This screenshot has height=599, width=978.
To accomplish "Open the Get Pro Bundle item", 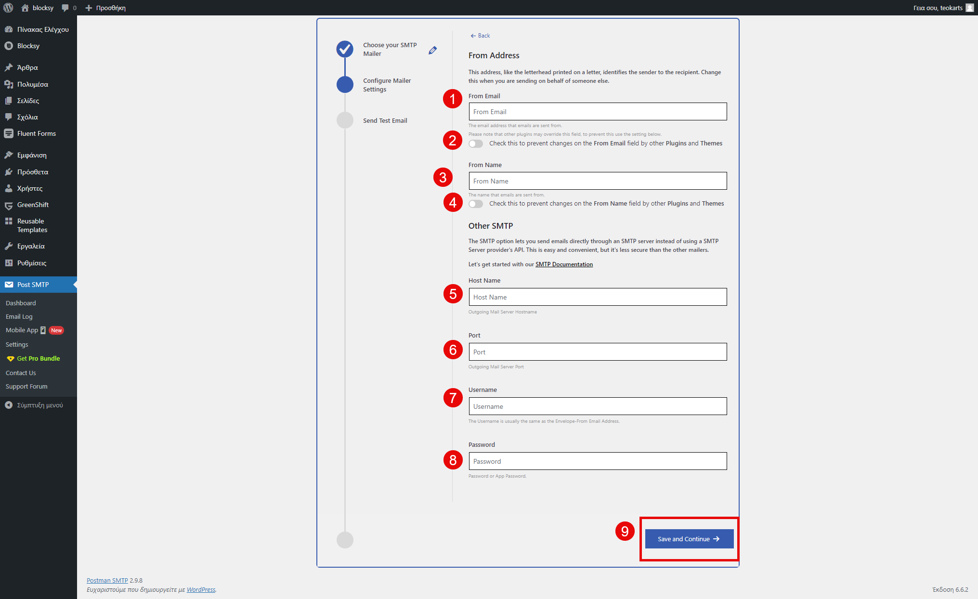I will [39, 358].
